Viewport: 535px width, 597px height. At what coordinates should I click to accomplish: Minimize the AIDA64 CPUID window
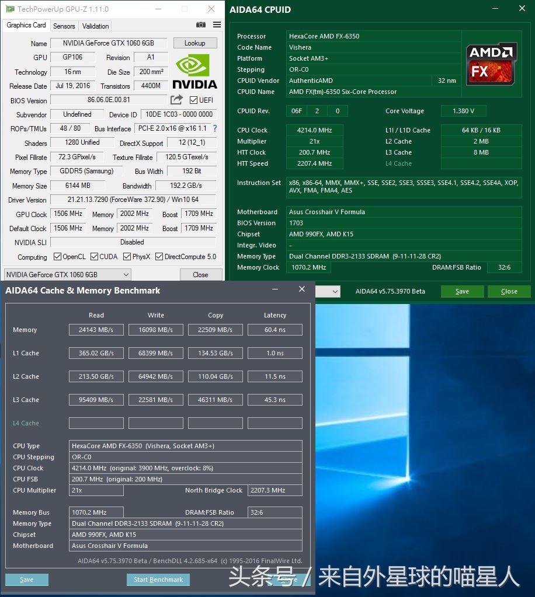click(x=495, y=8)
